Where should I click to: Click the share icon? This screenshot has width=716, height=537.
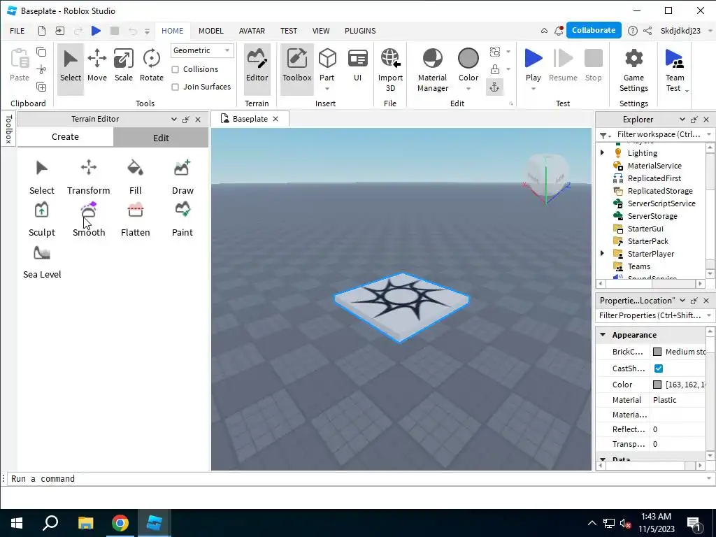[x=647, y=31]
